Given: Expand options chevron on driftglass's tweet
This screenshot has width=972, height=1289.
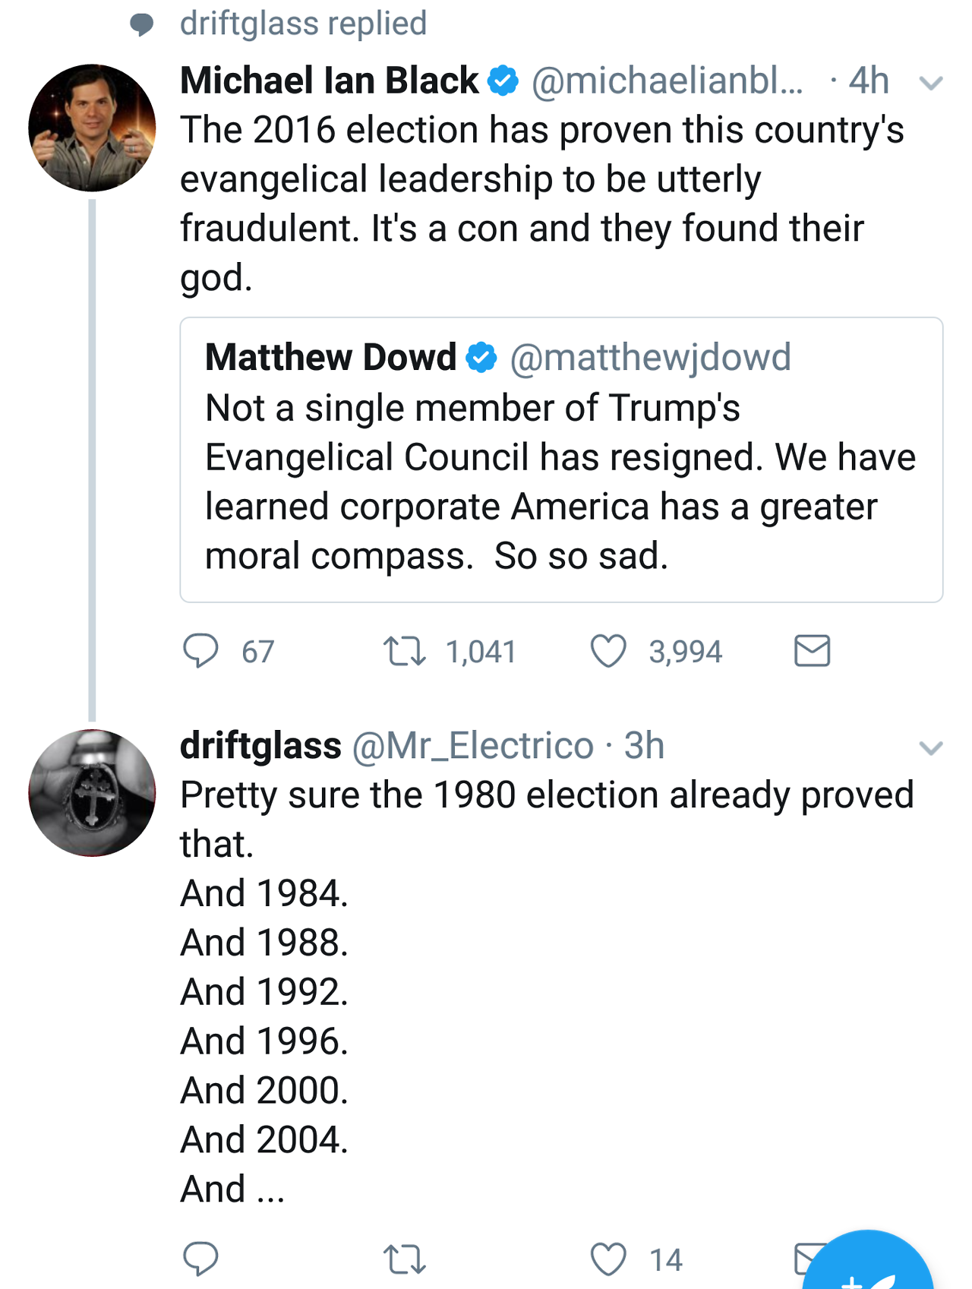Looking at the screenshot, I should (x=930, y=748).
